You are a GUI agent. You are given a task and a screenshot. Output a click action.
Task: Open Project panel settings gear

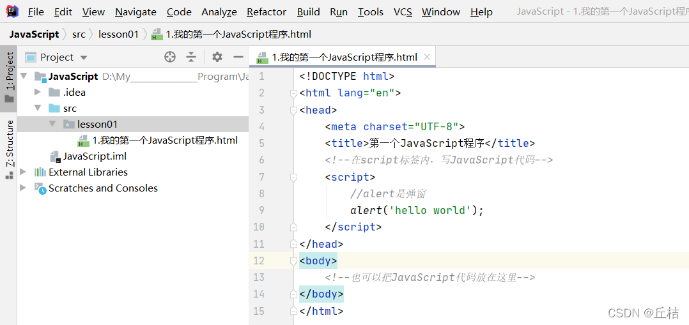217,57
